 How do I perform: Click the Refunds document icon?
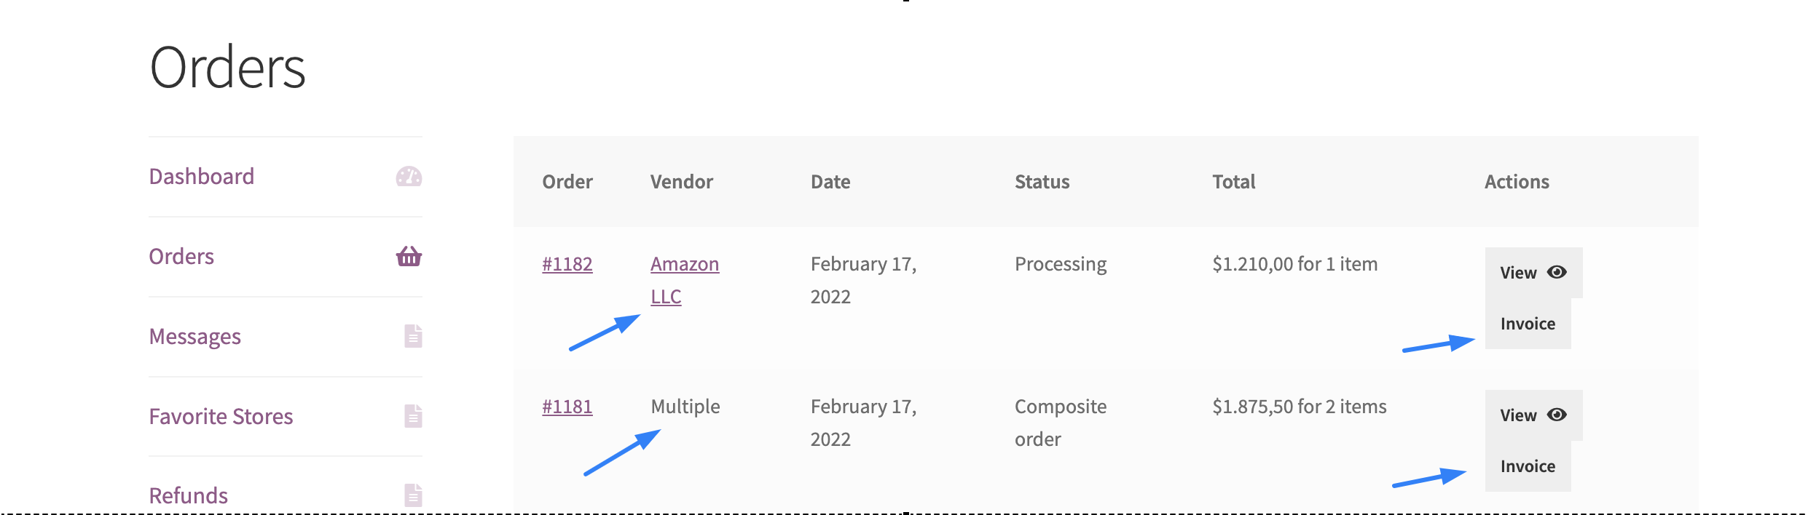[412, 495]
